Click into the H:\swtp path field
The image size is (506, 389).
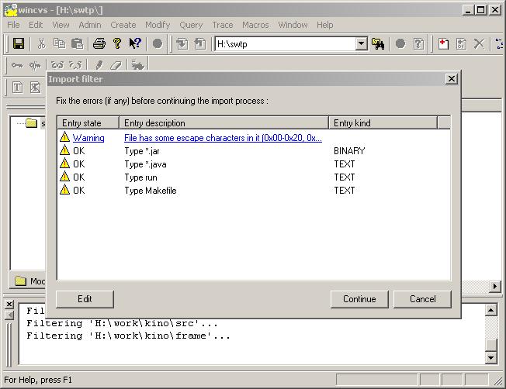[286, 44]
